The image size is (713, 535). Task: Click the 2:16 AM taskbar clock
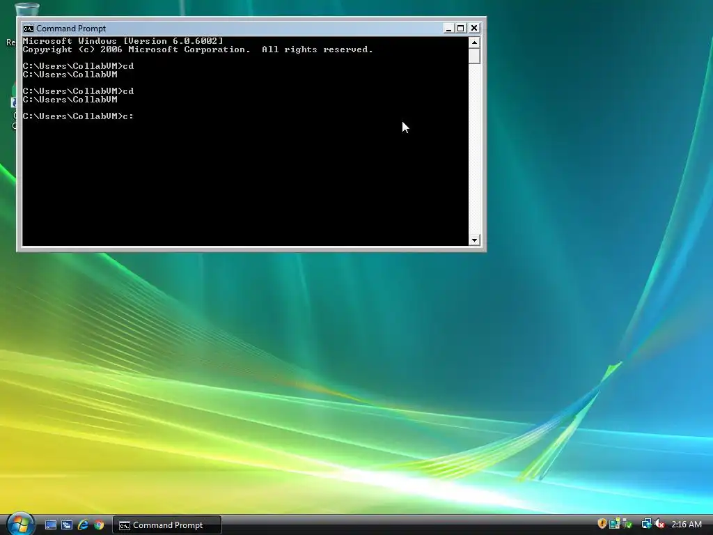tap(687, 525)
